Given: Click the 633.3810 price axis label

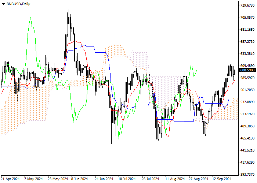Looking at the screenshot, I should [x=247, y=54].
